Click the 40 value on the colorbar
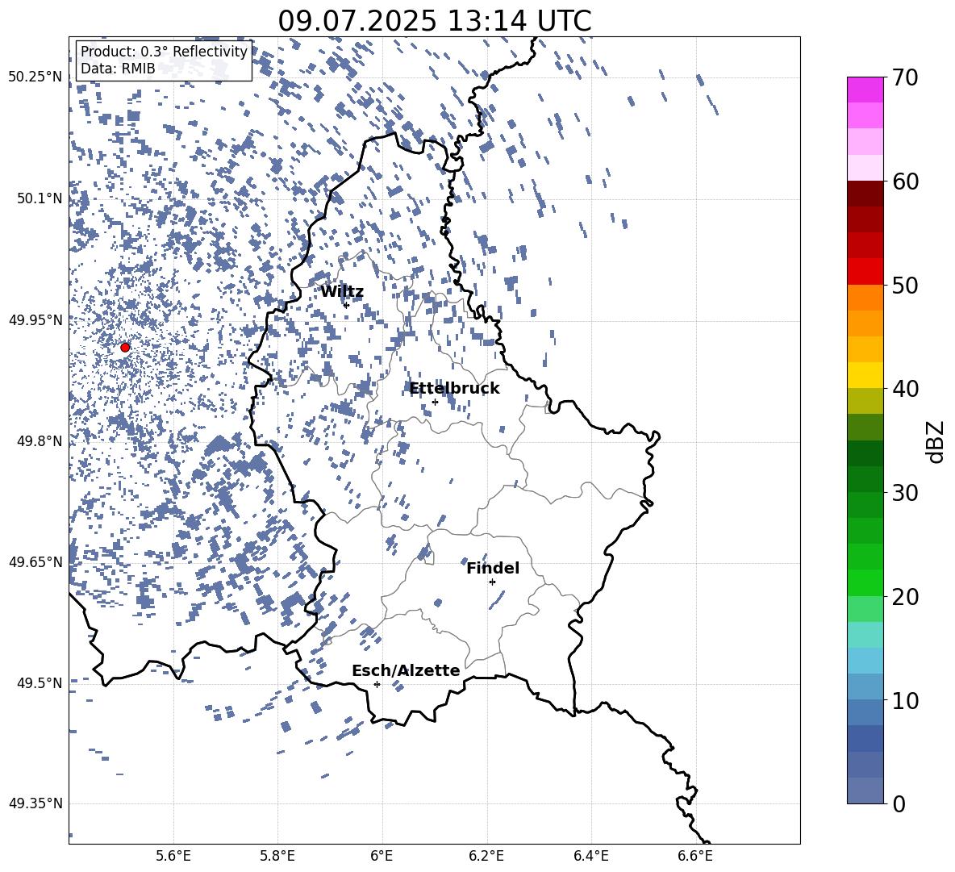 (x=905, y=389)
